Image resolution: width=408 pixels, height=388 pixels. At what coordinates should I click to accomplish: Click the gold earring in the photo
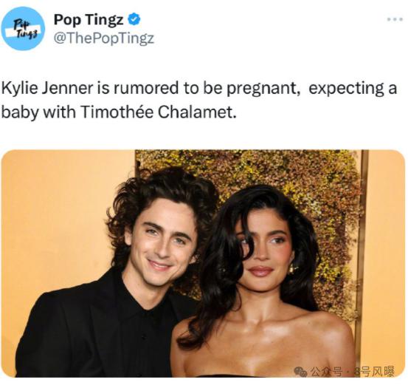click(x=293, y=269)
